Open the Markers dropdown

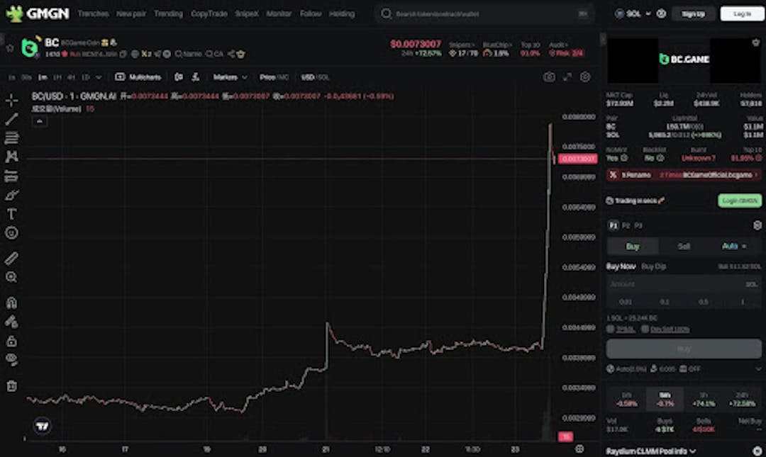pyautogui.click(x=230, y=77)
